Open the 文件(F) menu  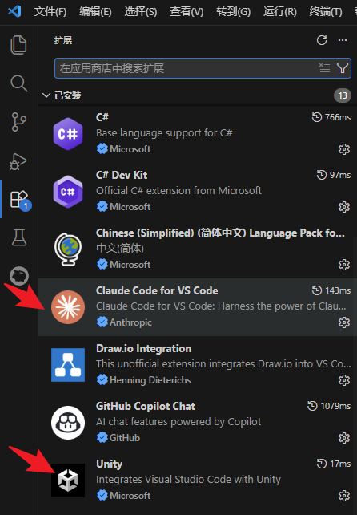pos(50,12)
